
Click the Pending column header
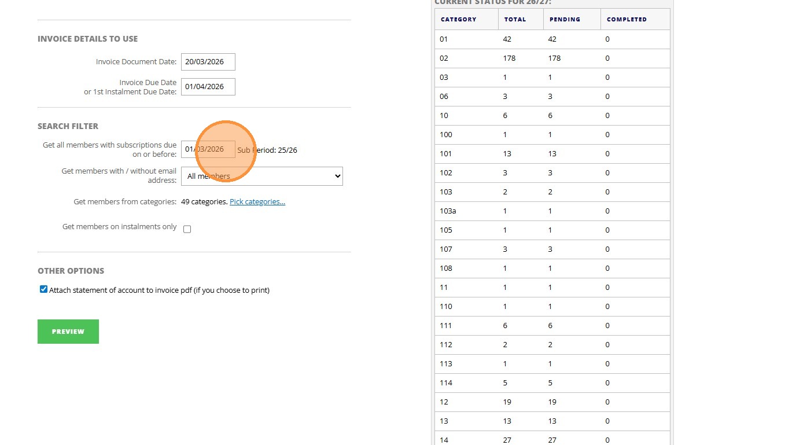(x=565, y=20)
